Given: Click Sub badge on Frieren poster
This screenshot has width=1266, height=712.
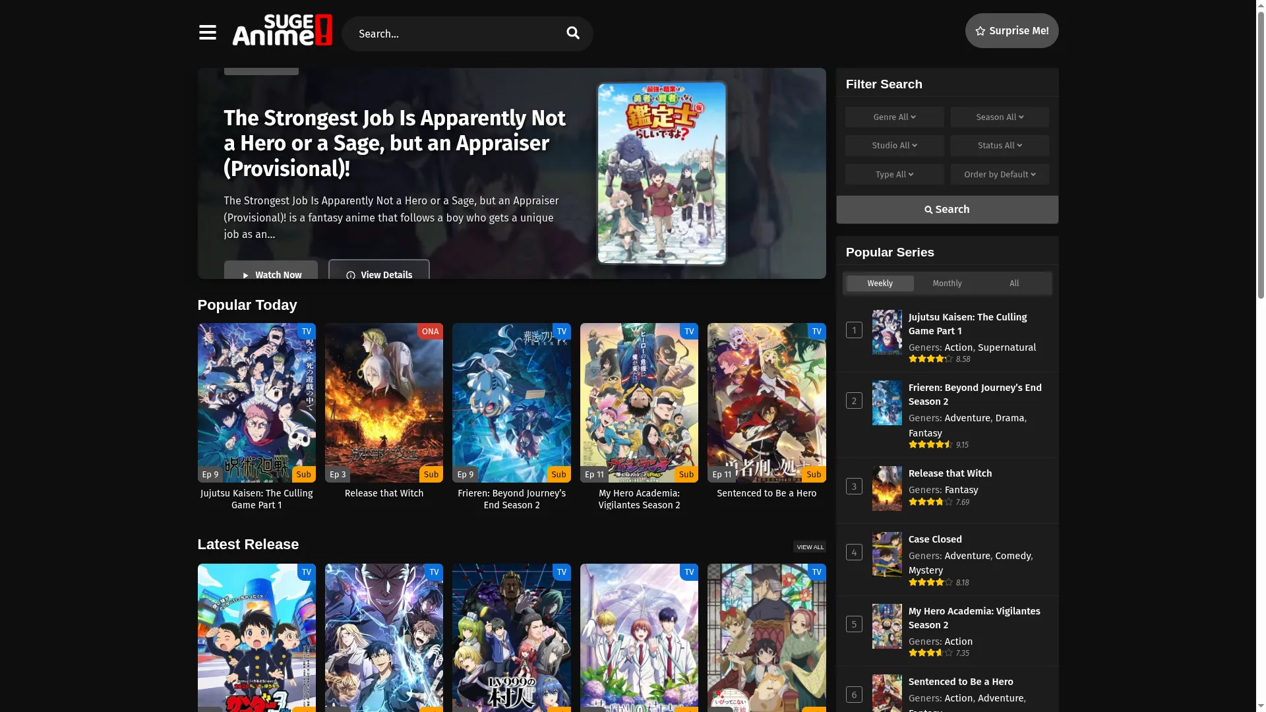Looking at the screenshot, I should point(558,474).
